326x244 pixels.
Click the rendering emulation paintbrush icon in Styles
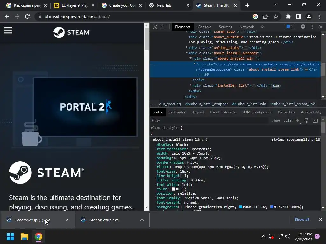click(x=307, y=120)
